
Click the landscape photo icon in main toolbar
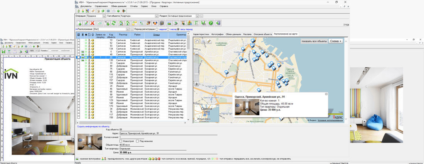(169, 23)
